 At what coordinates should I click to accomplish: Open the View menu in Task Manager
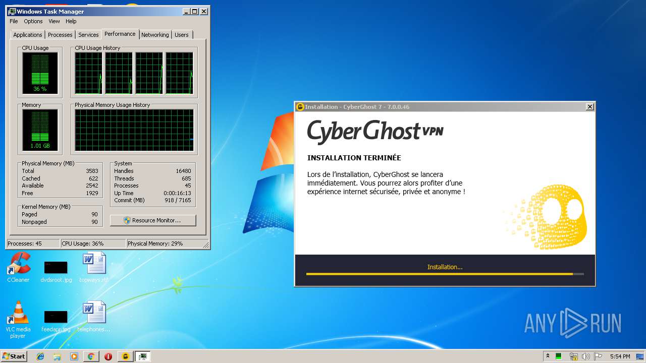click(x=54, y=21)
